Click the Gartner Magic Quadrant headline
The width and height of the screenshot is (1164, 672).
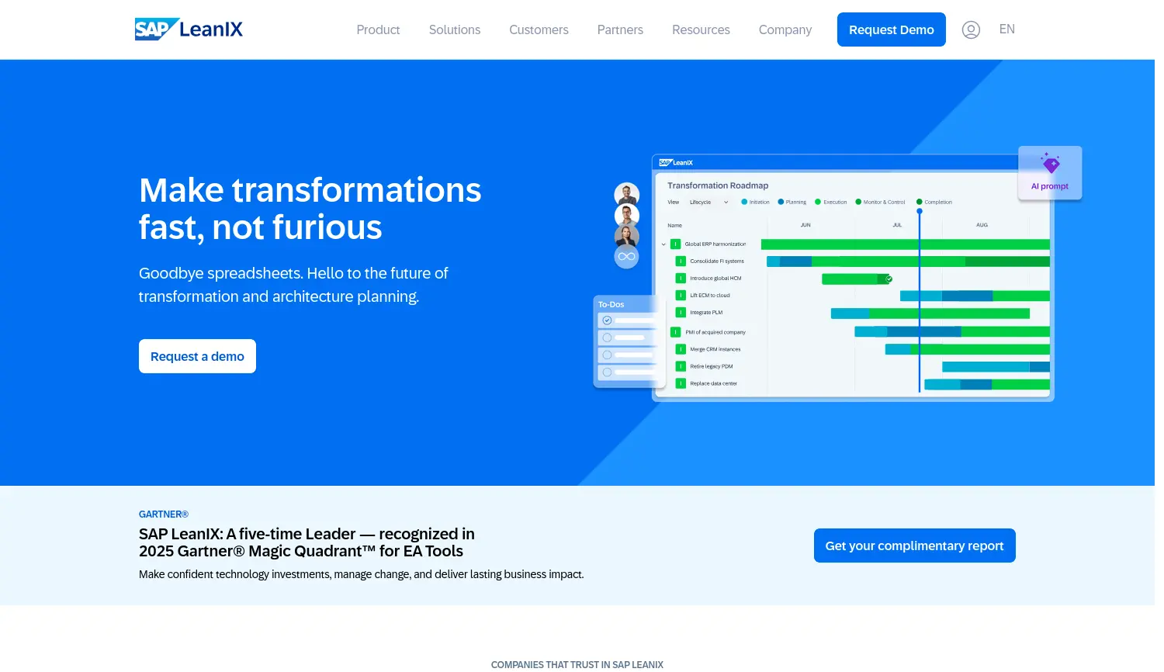pos(307,542)
